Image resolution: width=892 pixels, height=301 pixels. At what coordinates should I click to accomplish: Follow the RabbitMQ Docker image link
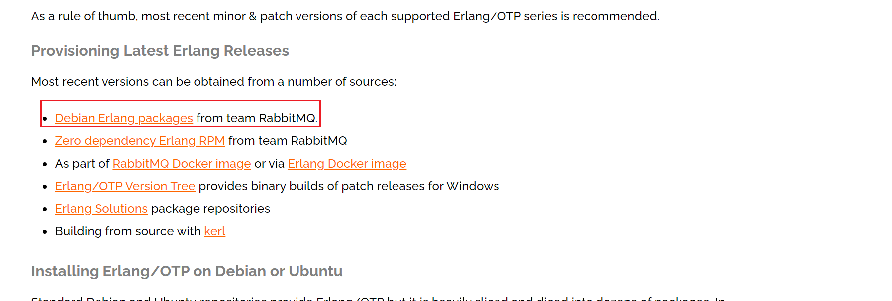click(182, 164)
